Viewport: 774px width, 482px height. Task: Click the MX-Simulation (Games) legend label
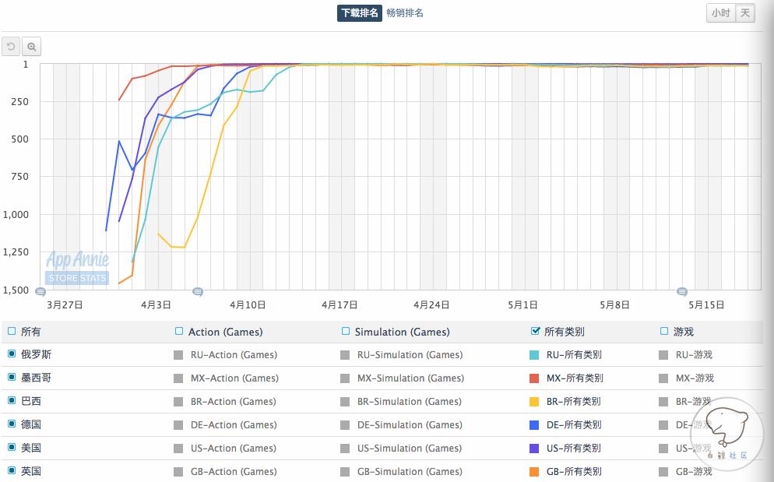(410, 378)
